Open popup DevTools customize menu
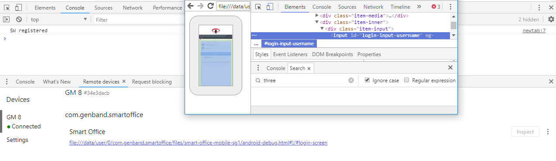Viewport: 556px width, 161px height. (451, 7)
